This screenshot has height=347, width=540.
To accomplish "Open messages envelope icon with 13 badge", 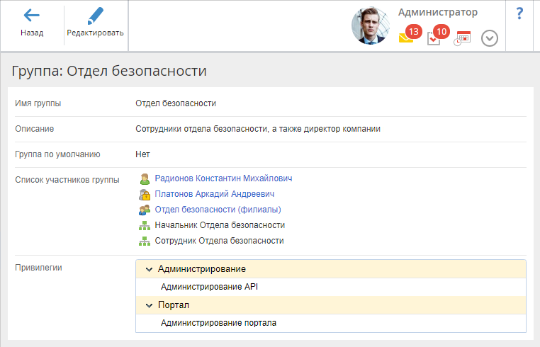I will point(406,38).
